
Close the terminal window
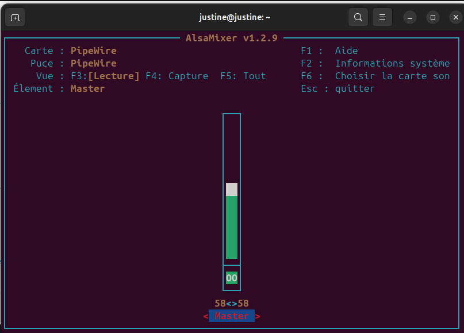[x=455, y=17]
